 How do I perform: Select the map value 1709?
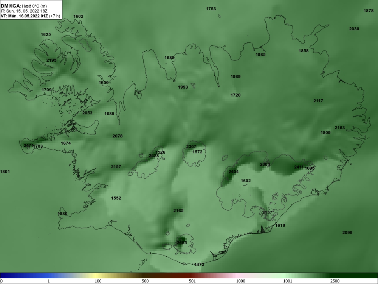[46, 90]
